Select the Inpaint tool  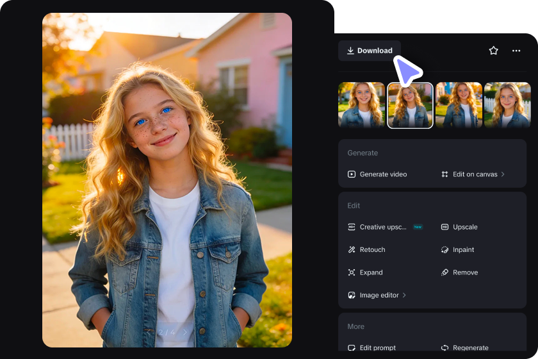click(457, 249)
